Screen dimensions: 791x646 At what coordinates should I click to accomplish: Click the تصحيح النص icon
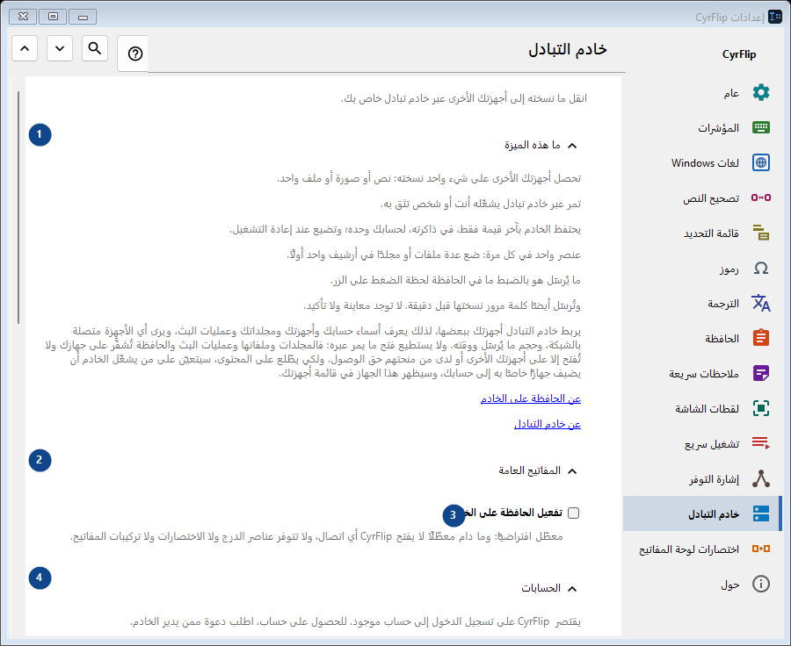click(761, 197)
